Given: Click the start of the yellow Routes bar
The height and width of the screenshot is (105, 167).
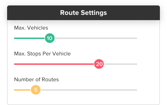Looking at the screenshot, I should pos(15,90).
